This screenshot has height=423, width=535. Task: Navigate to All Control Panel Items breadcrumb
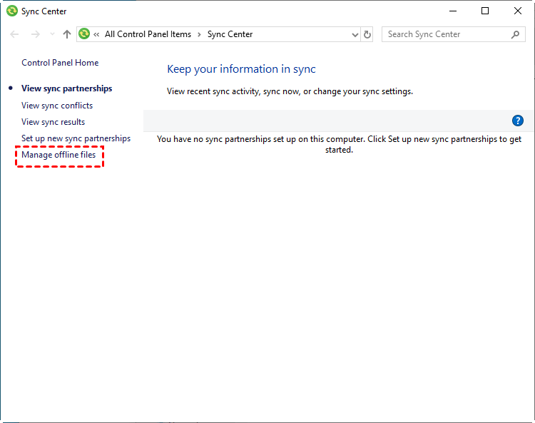point(148,34)
